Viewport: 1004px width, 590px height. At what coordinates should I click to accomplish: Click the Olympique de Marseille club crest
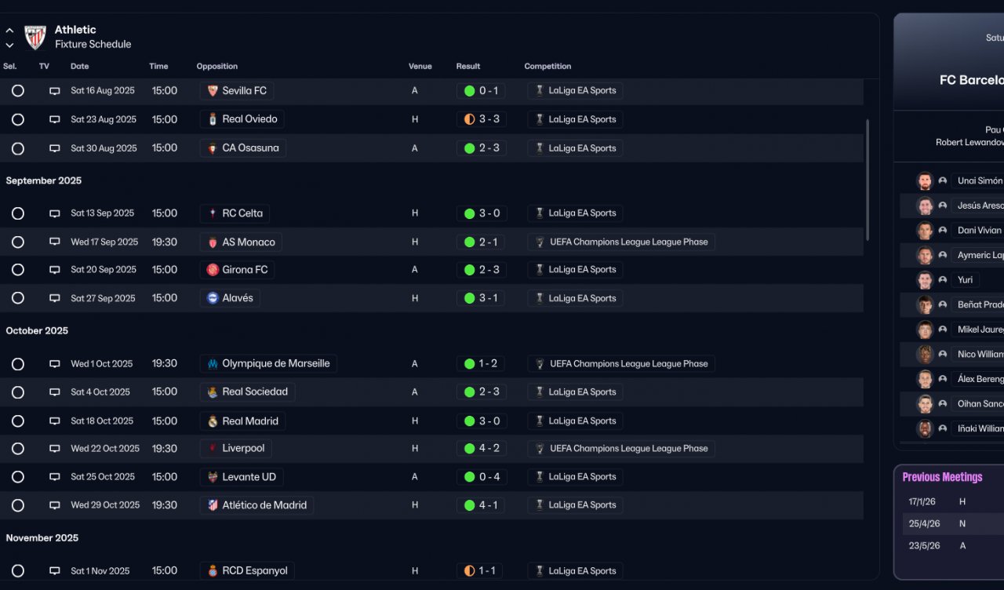[x=213, y=364]
